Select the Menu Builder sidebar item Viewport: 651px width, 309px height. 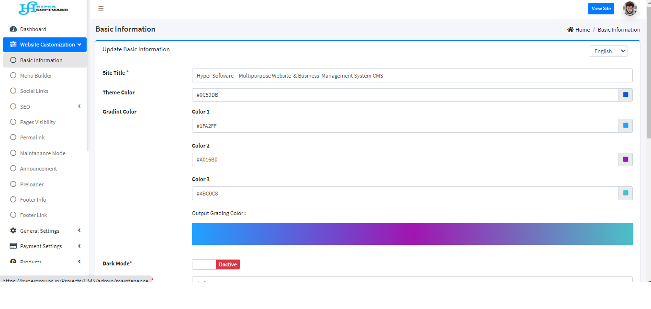click(x=36, y=76)
